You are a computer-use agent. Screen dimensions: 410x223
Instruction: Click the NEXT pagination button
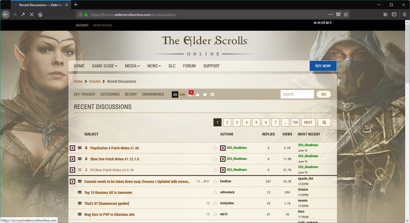point(308,122)
